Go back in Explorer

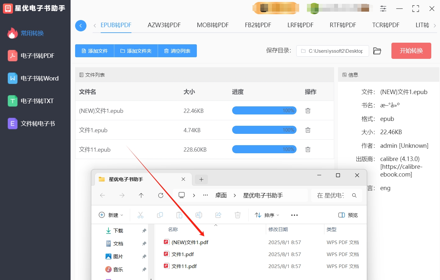click(x=103, y=195)
